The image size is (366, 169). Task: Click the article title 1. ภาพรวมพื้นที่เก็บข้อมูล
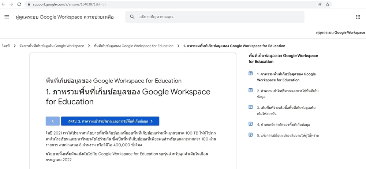point(128,97)
